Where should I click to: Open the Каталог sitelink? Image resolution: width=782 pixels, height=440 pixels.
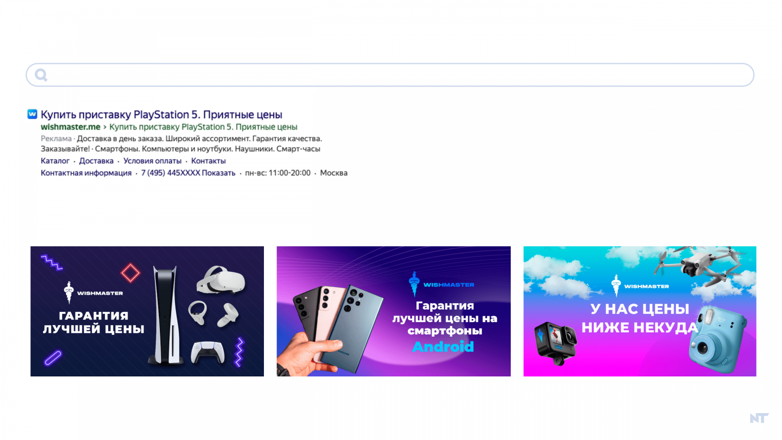pos(55,161)
